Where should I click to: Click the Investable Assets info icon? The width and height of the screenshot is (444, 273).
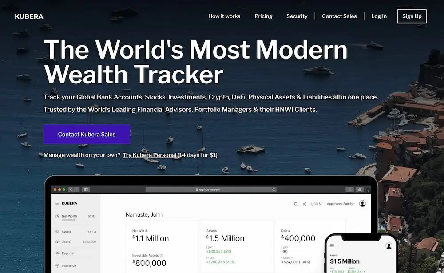[161, 255]
